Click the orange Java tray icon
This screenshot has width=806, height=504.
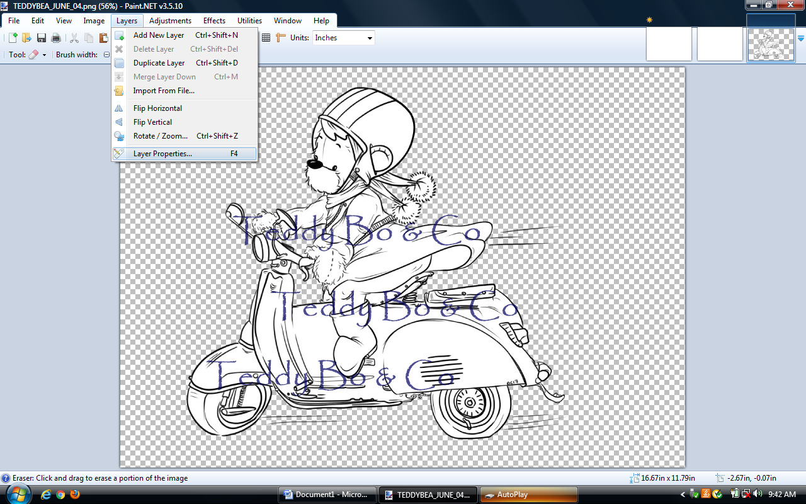(x=706, y=494)
